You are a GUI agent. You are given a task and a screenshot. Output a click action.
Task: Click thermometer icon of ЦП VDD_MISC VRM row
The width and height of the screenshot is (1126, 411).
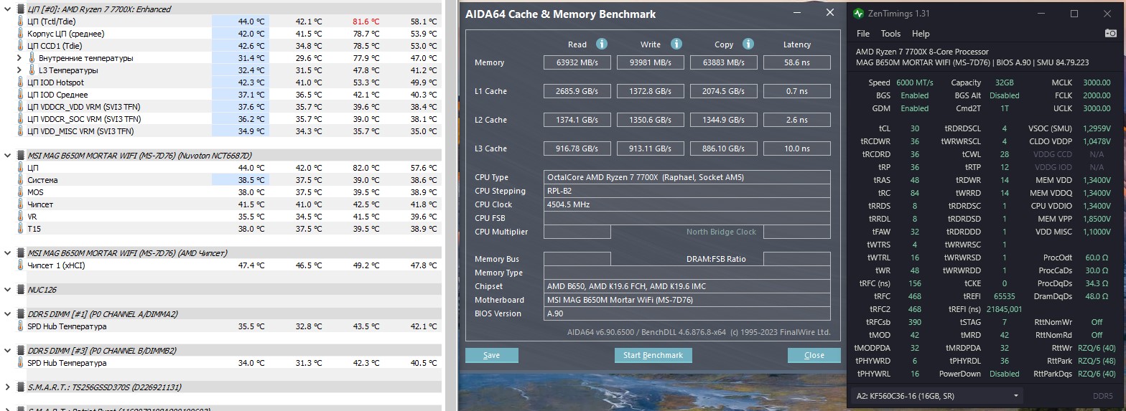click(21, 131)
